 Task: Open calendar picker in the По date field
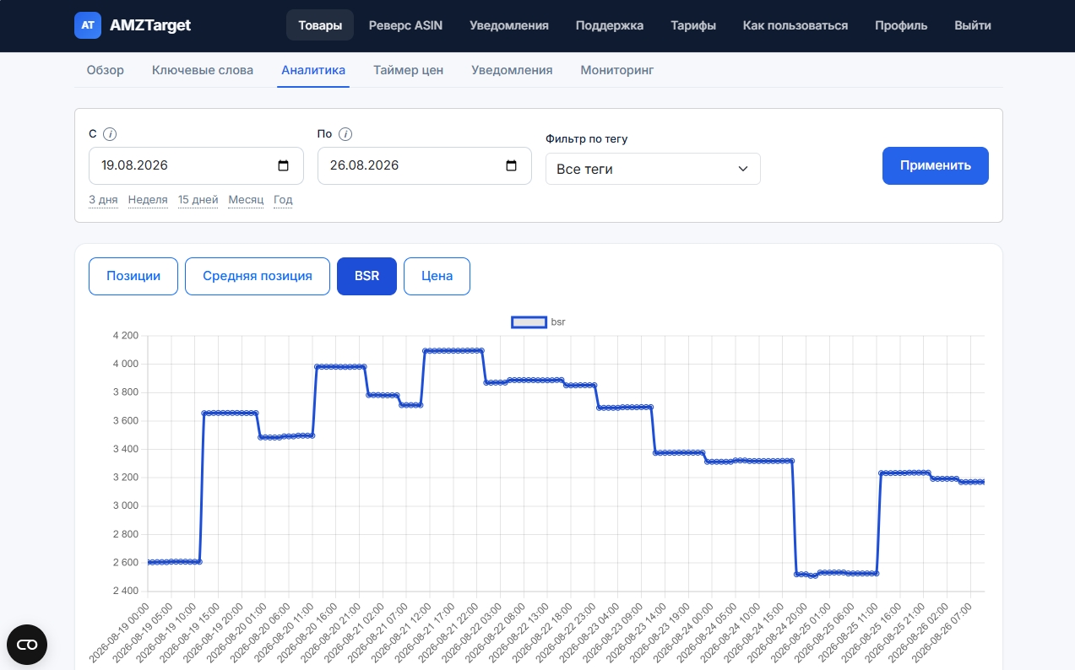tap(511, 165)
